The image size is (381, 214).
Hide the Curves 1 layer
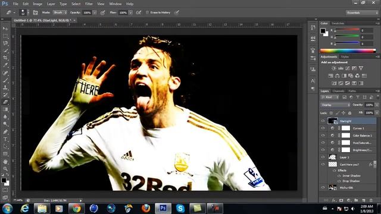(323, 128)
